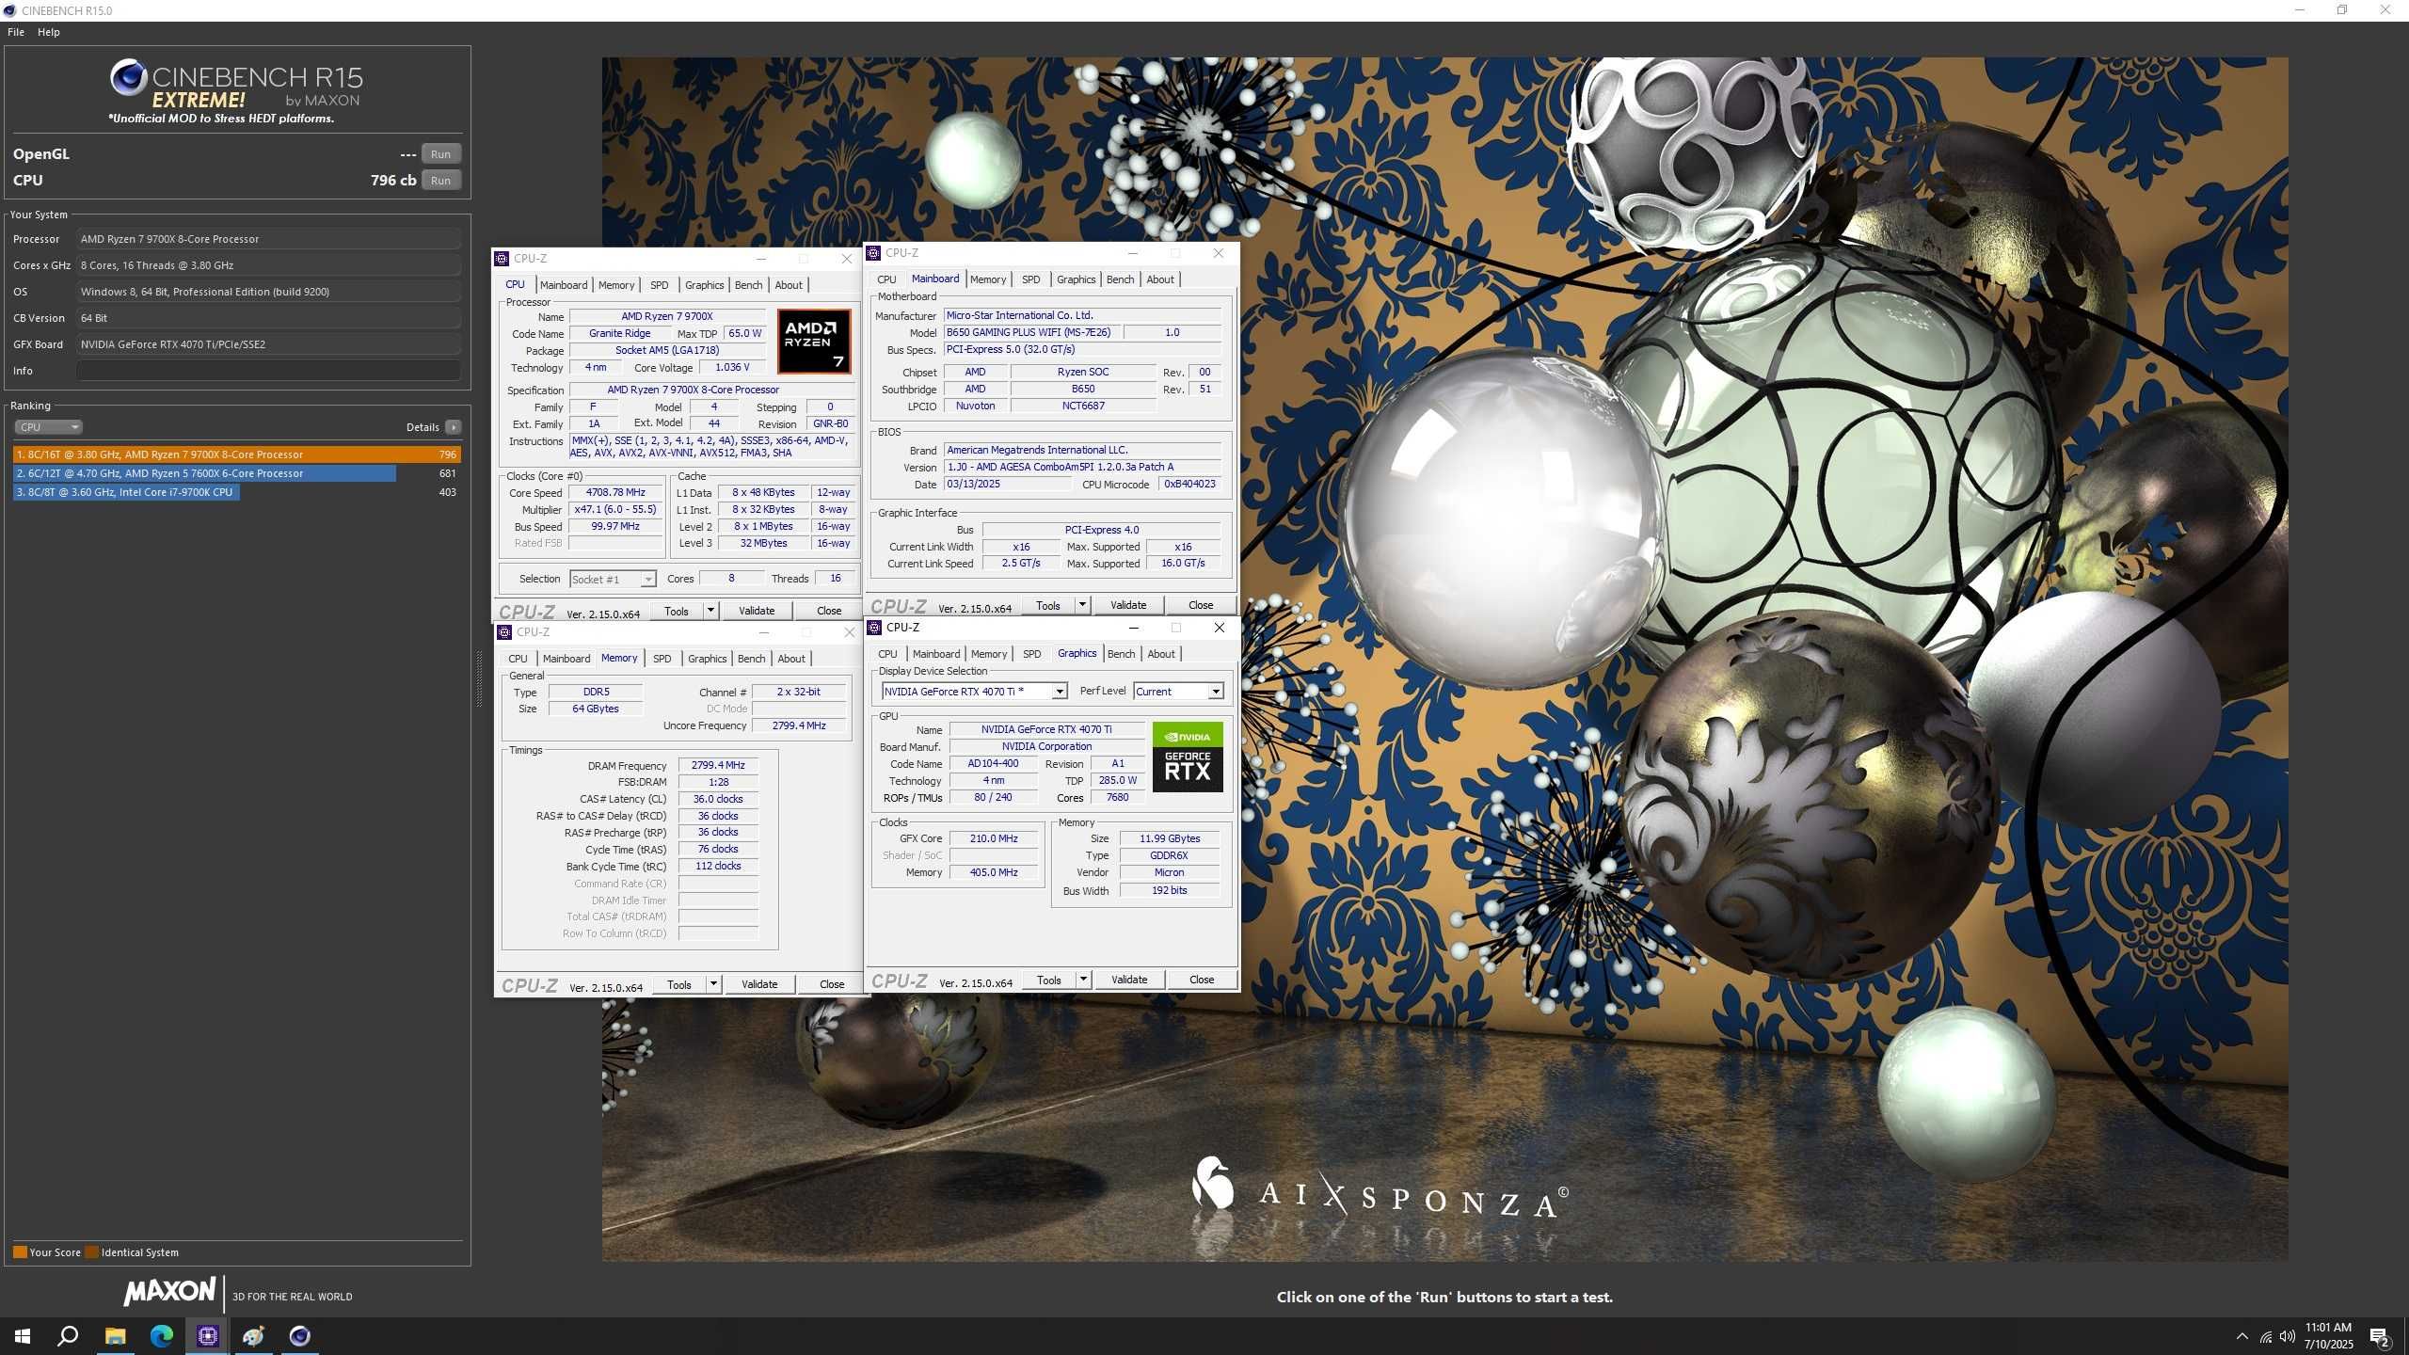Open Memory tab in Mainboard window
Screen dimensions: 2409x1355
point(988,279)
